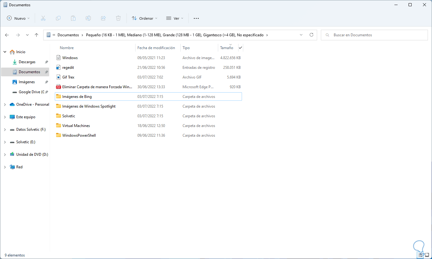Expand the Datos Solvetic (F:) drive
This screenshot has width=432, height=259.
pyautogui.click(x=5, y=129)
